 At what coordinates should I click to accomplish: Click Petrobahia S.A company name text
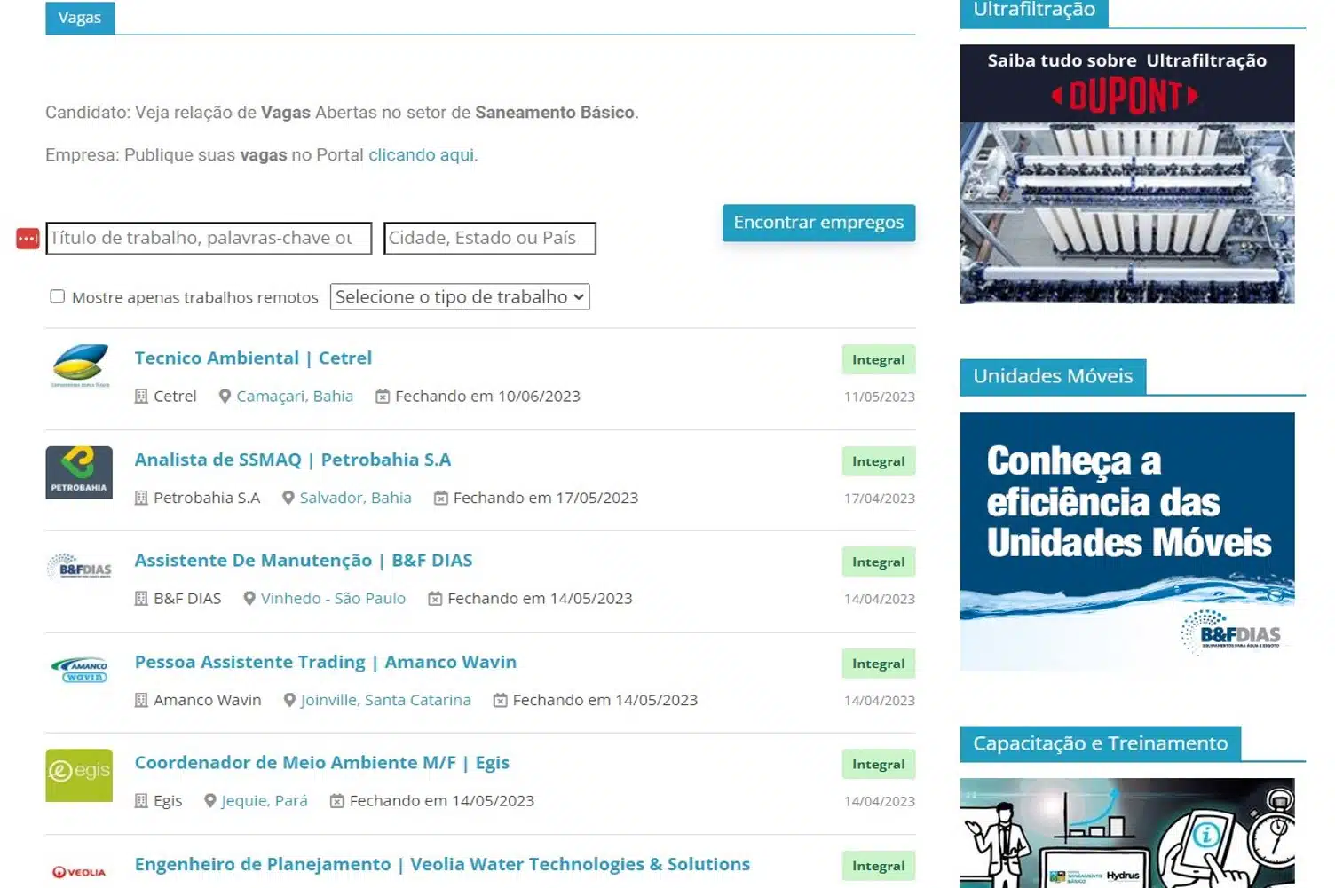[207, 499]
